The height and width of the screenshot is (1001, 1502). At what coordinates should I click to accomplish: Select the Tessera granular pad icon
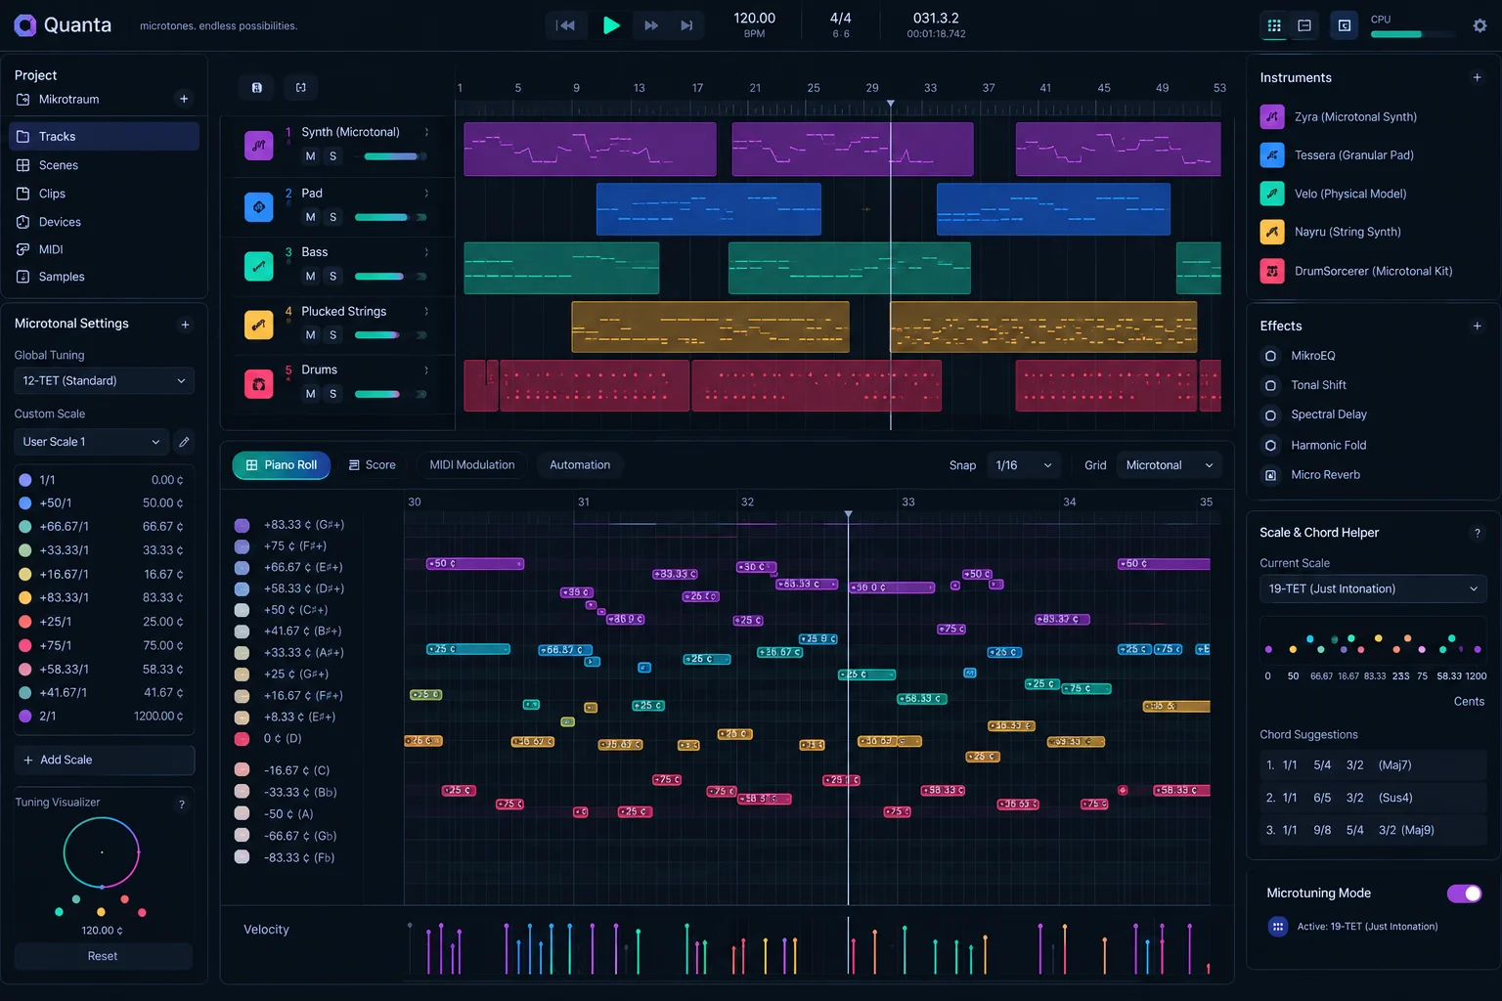[1272, 154]
